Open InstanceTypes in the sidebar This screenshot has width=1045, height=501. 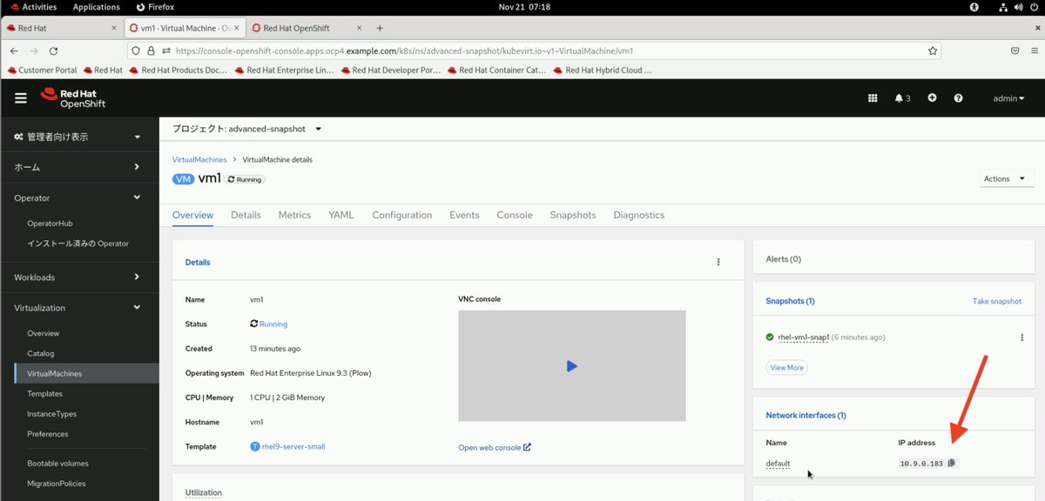coord(51,414)
